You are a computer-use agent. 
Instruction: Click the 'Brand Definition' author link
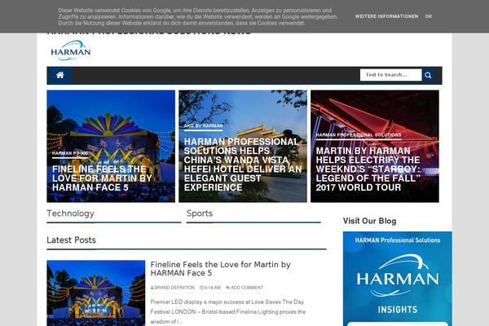174,288
